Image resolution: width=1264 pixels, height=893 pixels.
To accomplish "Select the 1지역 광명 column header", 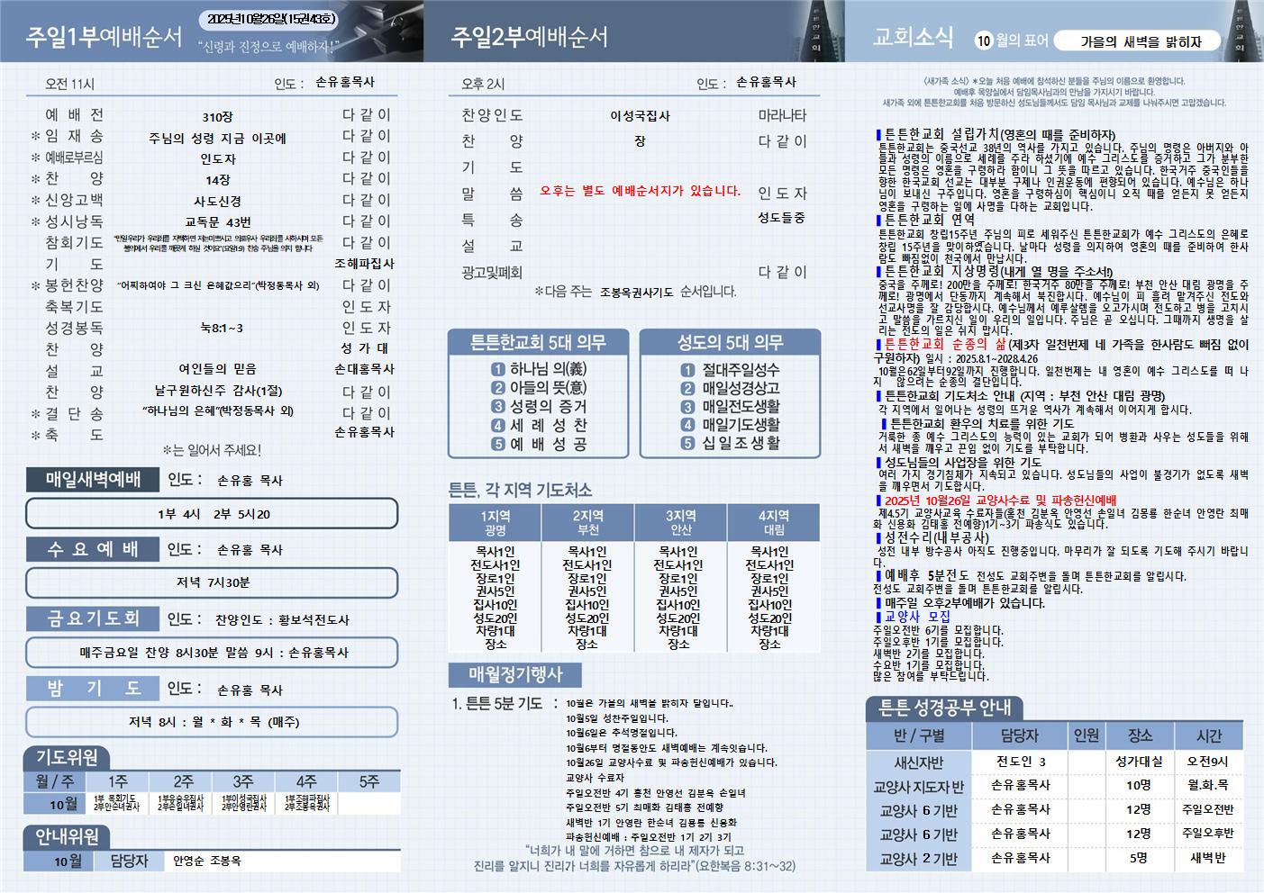I will [495, 523].
